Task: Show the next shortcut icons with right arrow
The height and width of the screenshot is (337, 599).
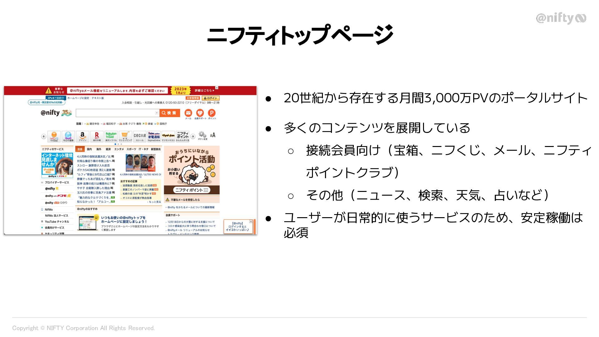Action: (x=193, y=136)
